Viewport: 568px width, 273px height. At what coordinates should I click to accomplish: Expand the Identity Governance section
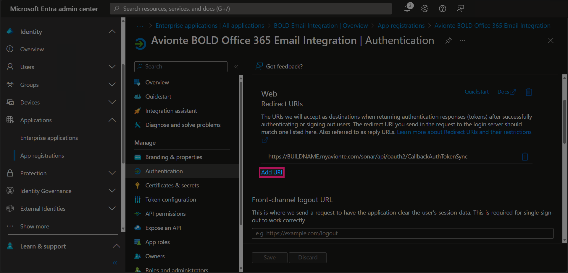(x=112, y=191)
